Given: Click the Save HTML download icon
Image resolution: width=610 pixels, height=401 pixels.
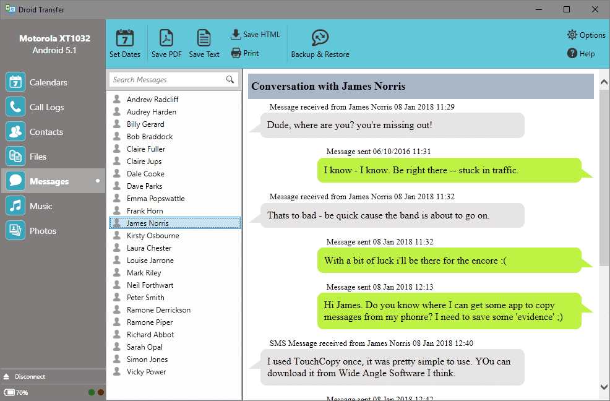Looking at the screenshot, I should pyautogui.click(x=235, y=34).
